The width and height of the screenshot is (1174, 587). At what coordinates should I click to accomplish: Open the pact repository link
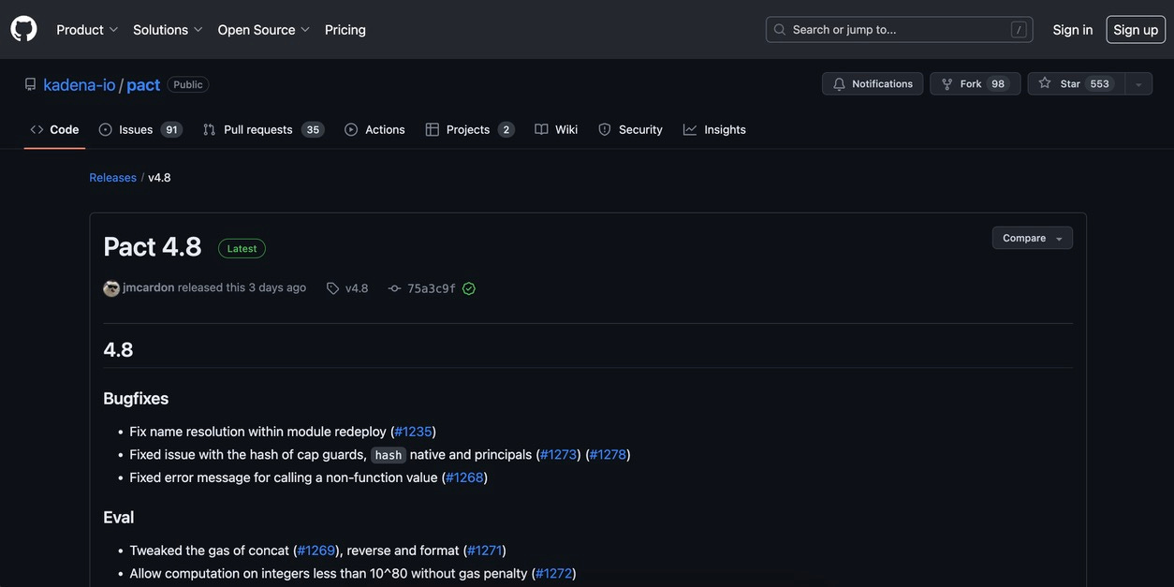tap(143, 85)
